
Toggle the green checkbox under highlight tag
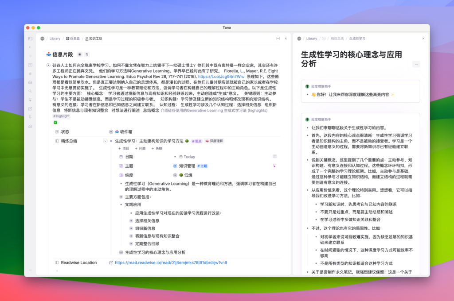[x=55, y=122]
